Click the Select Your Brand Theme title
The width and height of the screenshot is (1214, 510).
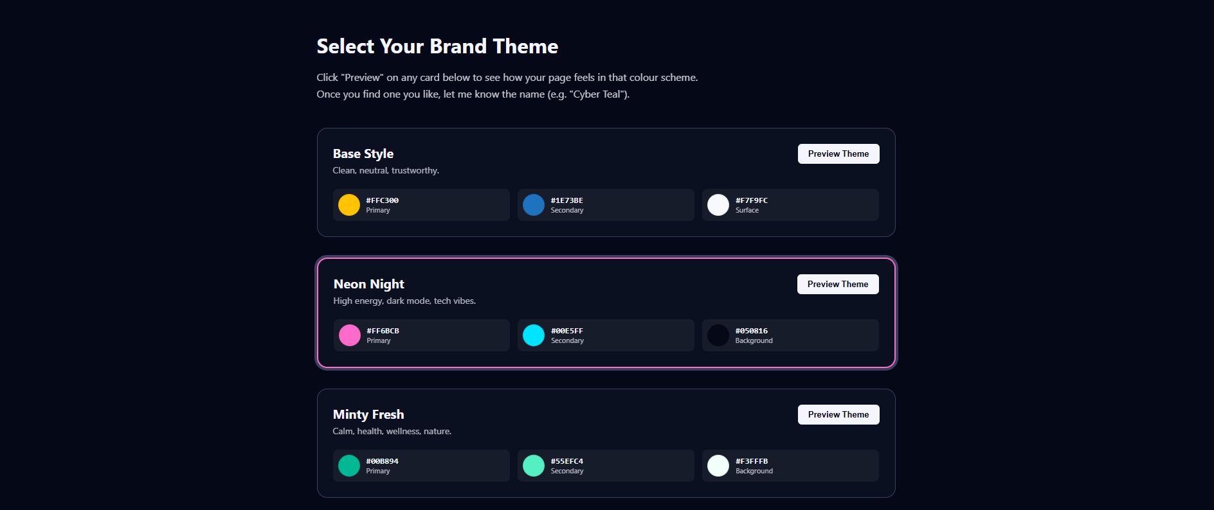point(437,46)
